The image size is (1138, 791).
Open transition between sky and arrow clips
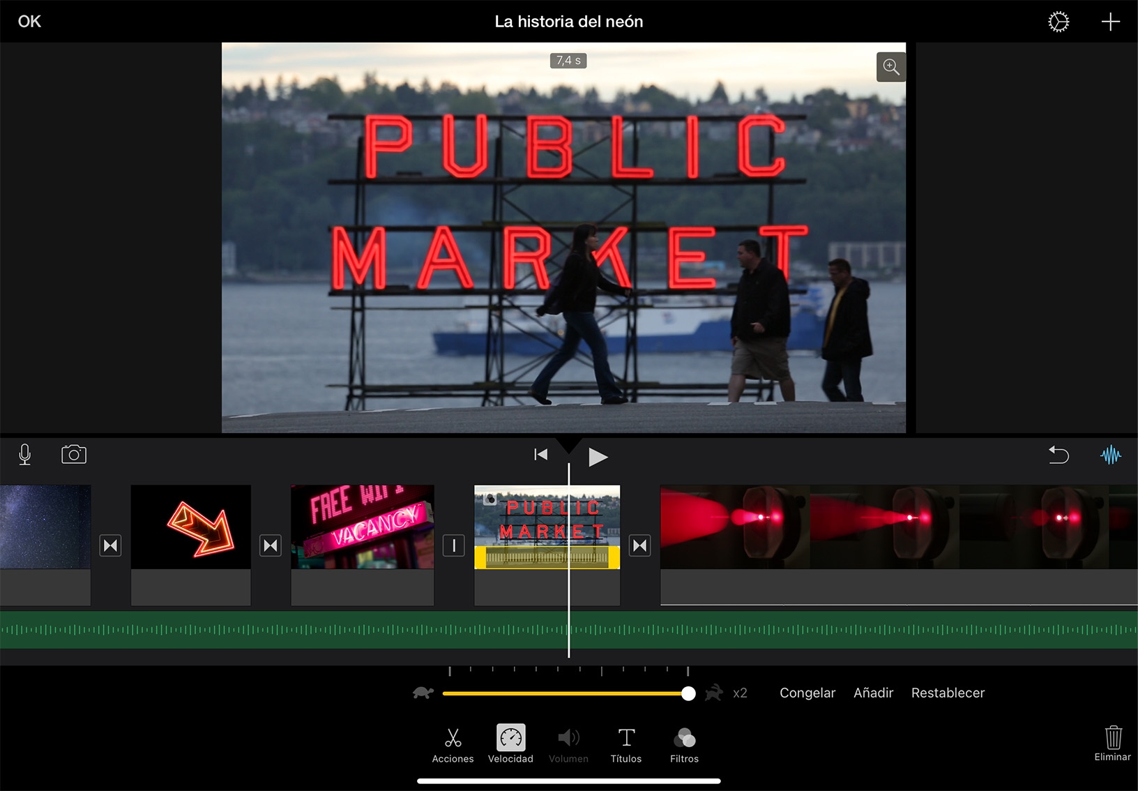[x=111, y=545]
